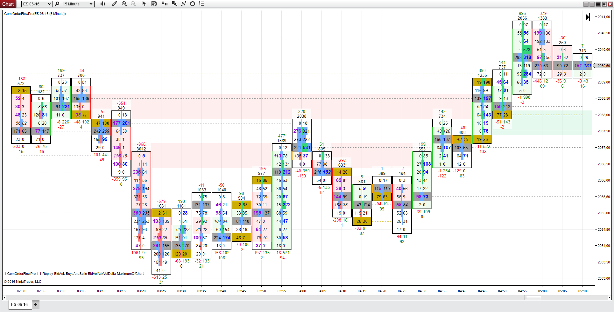Open the data series squares icon

[174, 4]
